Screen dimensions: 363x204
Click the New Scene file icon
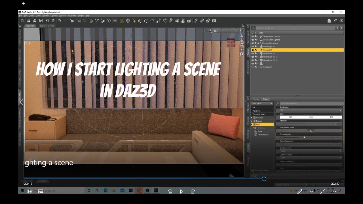coord(22,21)
